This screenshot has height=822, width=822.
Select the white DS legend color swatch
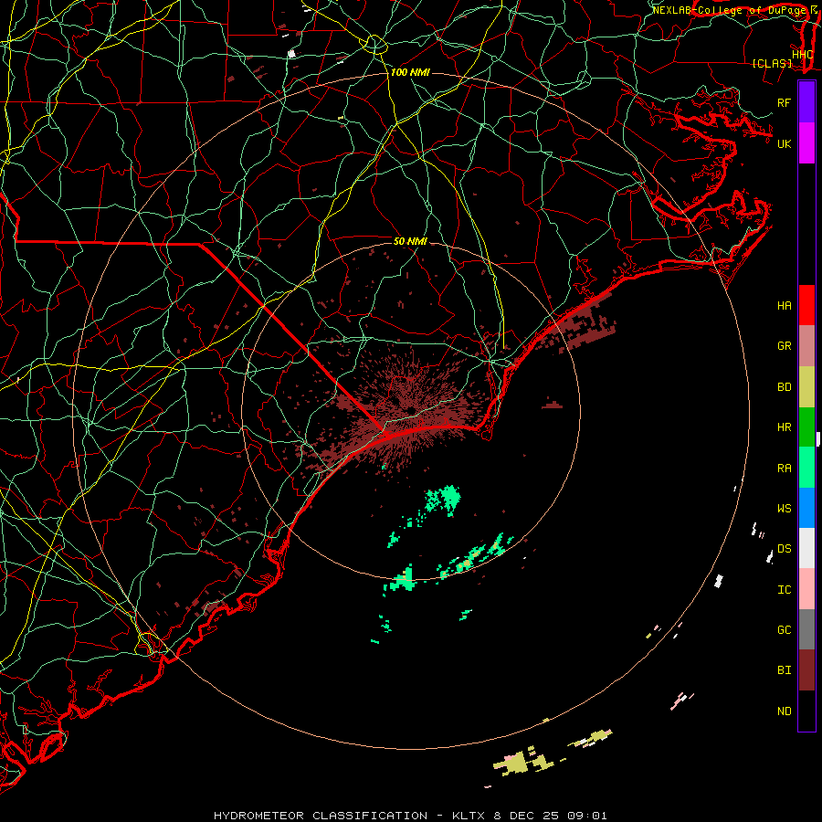[806, 548]
